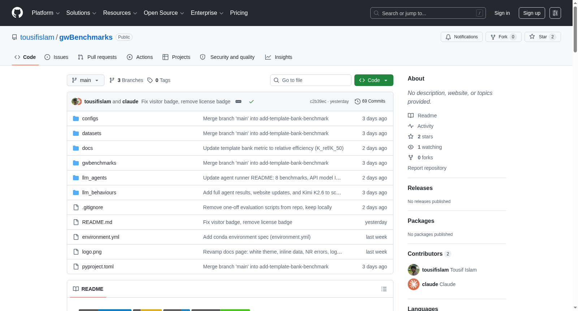Switch to the Issues tab
Screen dimensions: 578x311
click(x=56, y=57)
